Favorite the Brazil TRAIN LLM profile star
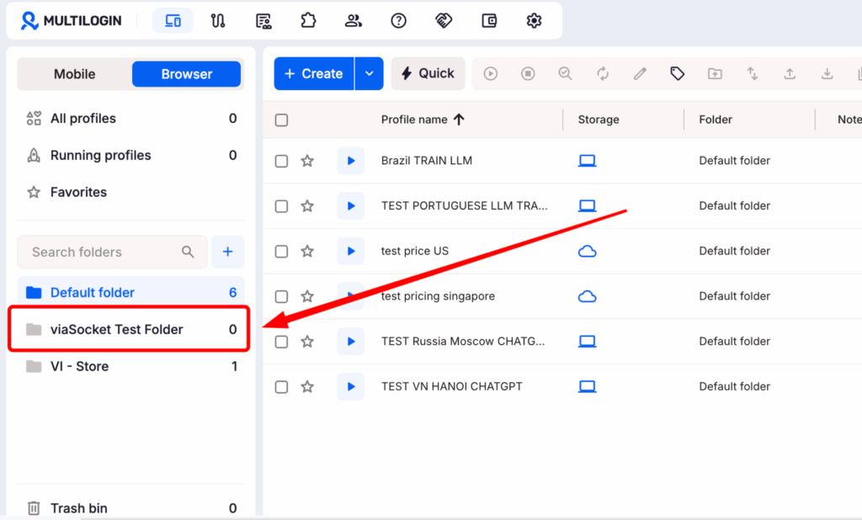Viewport: 862px width, 520px height. pos(307,161)
